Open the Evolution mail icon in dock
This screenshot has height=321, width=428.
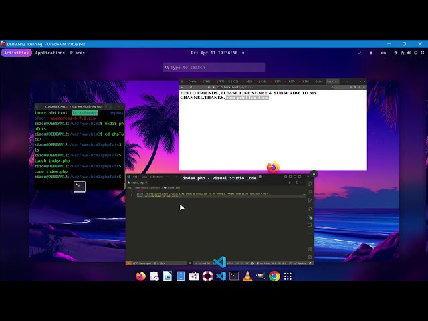[x=154, y=276]
